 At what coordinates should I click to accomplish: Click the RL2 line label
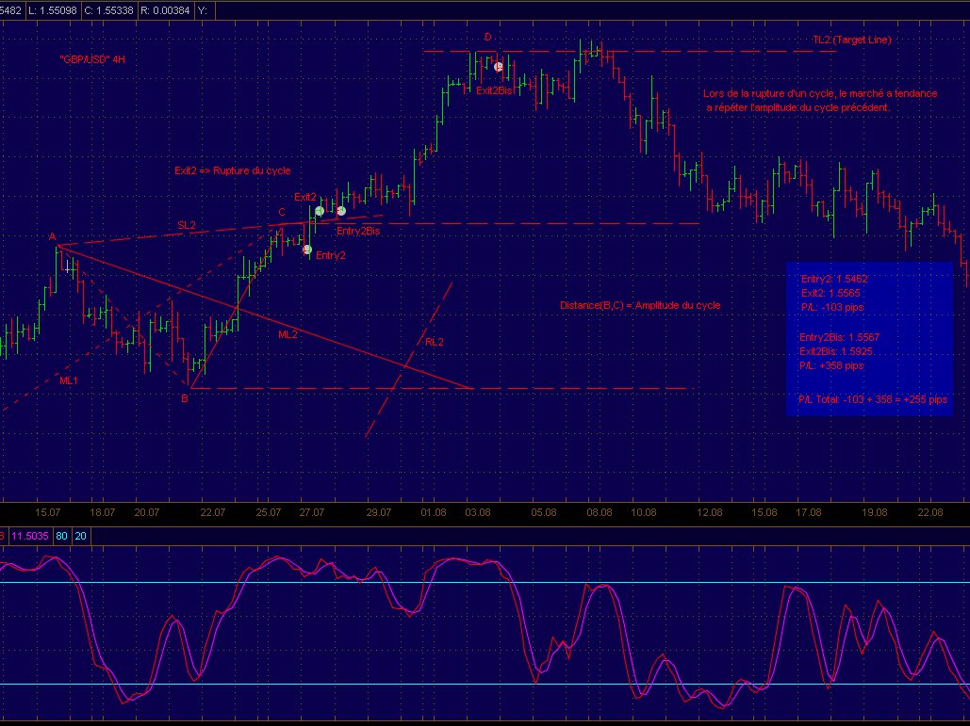435,342
